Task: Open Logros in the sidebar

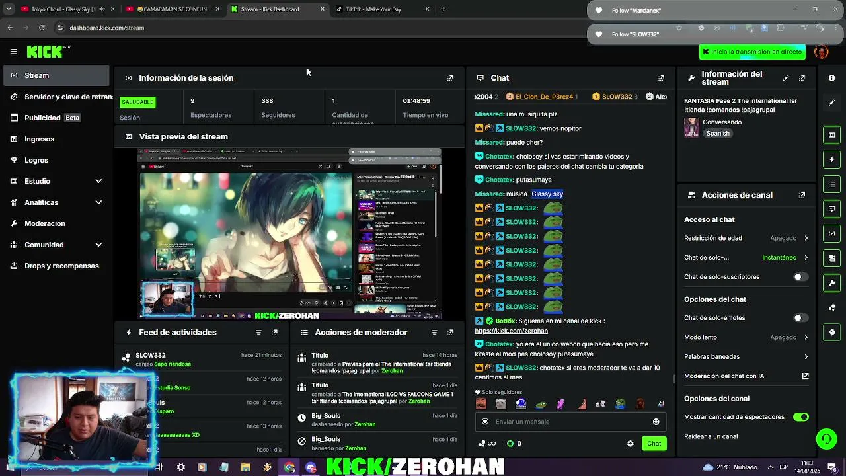Action: tap(56, 160)
